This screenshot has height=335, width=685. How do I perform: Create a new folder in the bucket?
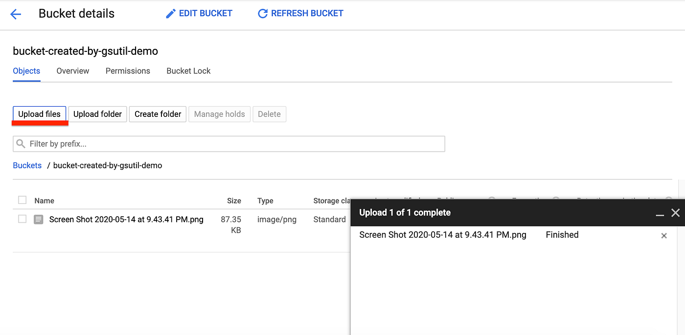coord(158,114)
